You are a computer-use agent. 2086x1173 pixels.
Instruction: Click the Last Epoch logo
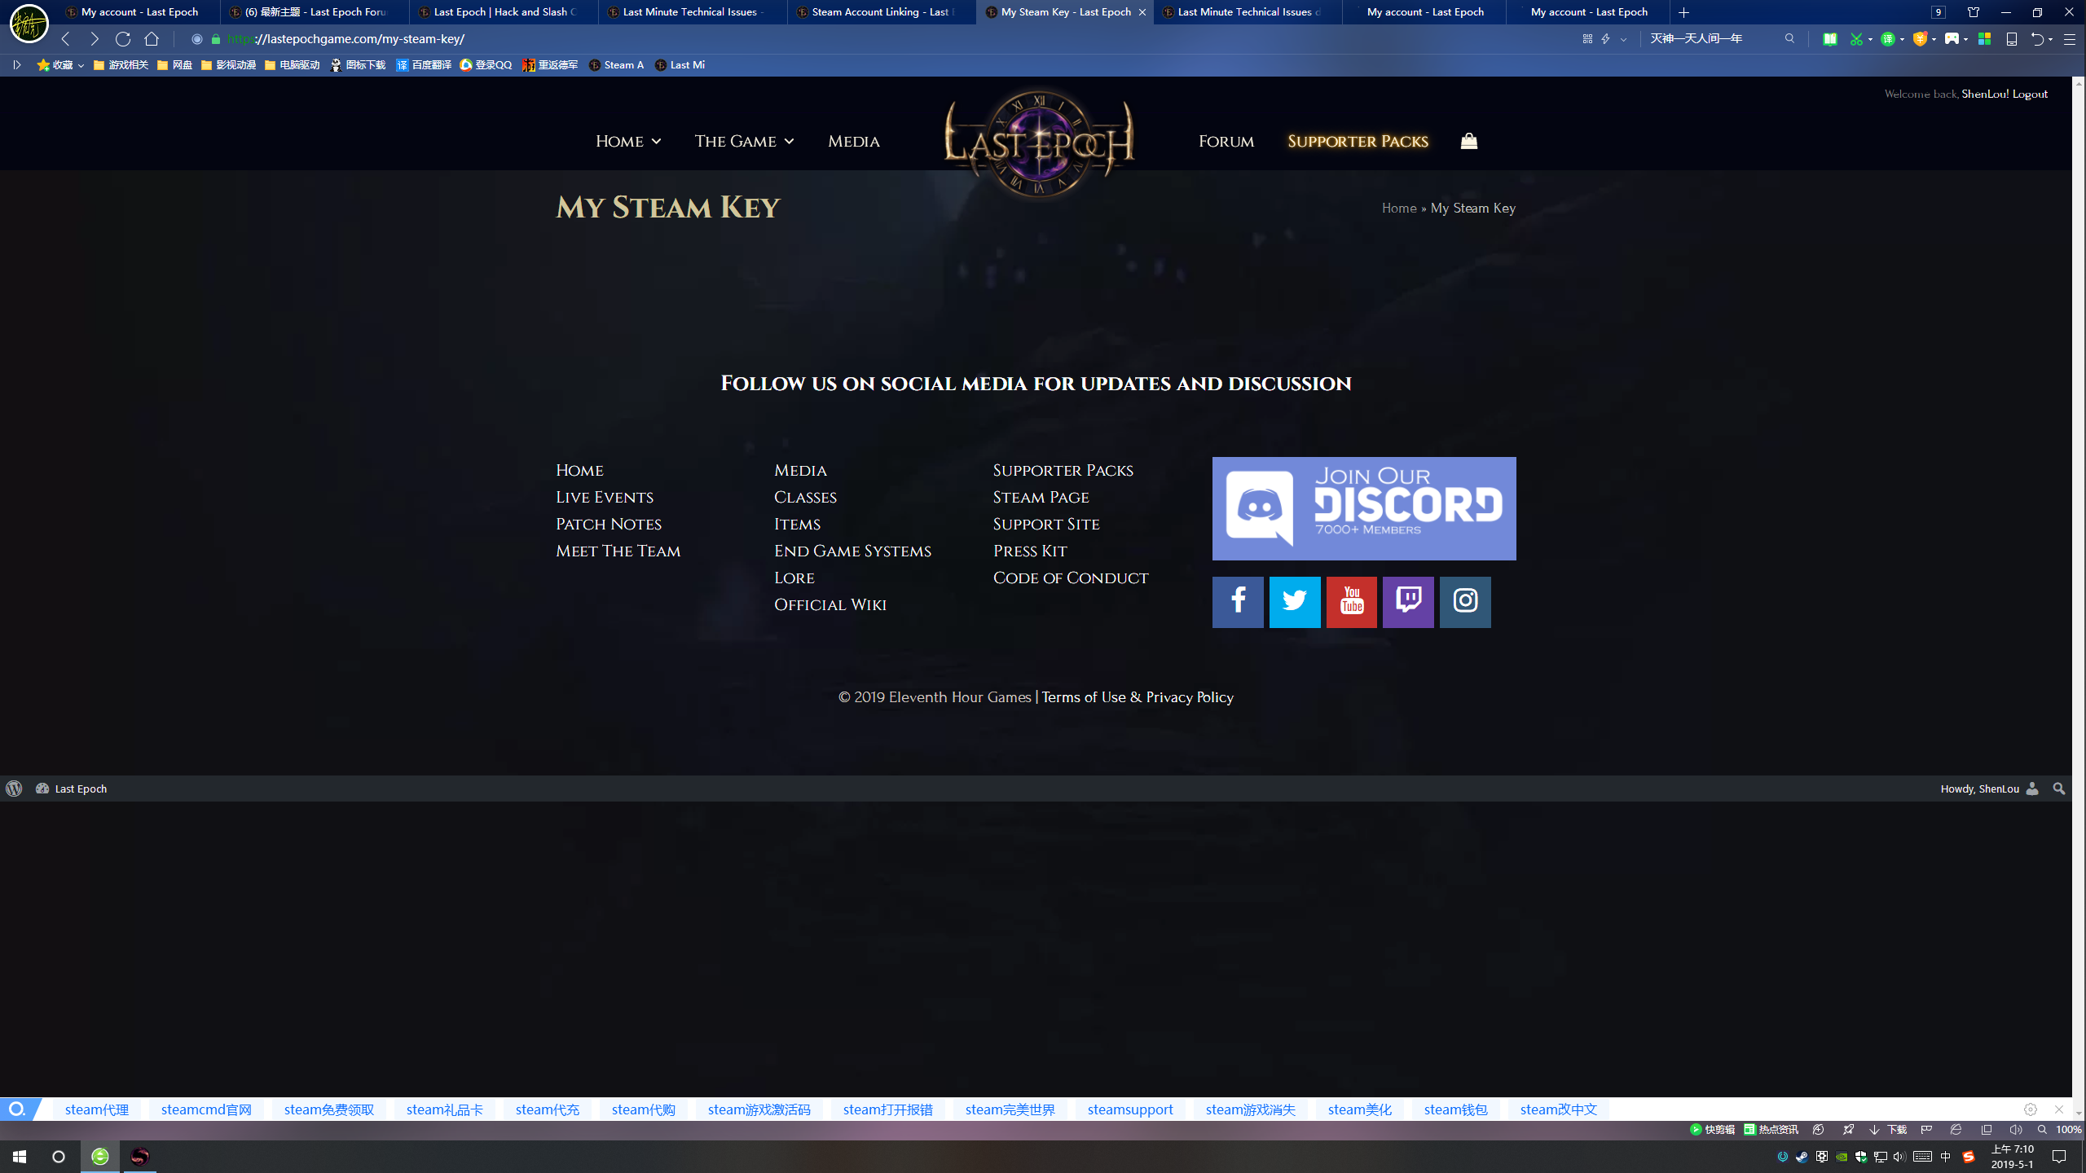tap(1039, 143)
